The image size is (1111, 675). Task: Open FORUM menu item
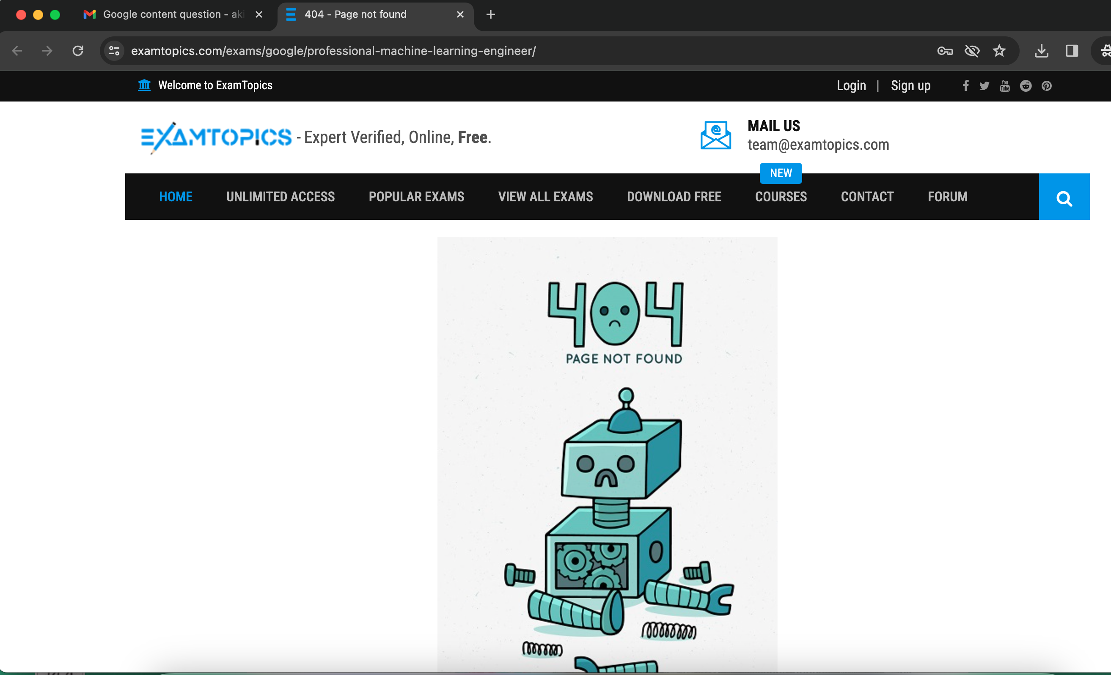[x=947, y=197]
